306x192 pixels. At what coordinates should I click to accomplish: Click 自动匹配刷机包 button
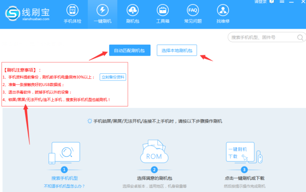click(129, 51)
